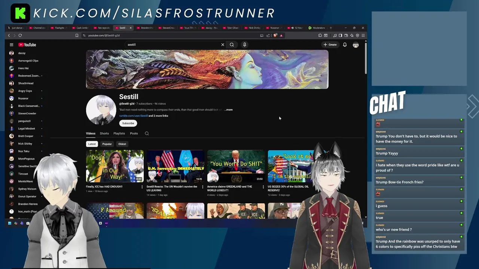Open options menu for 'America claims GREENLAND' video
The height and width of the screenshot is (269, 479).
pos(263,187)
